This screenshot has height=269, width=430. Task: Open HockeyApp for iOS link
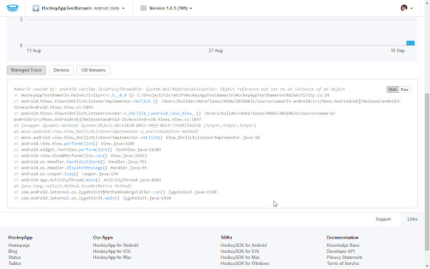[x=112, y=251]
